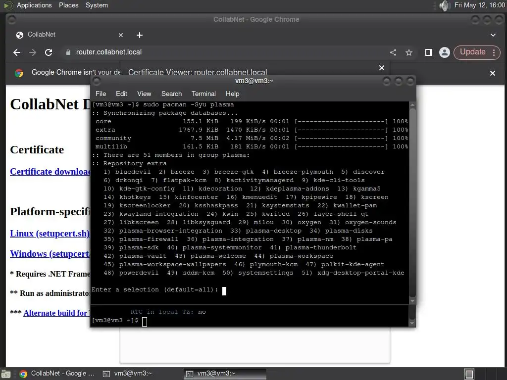The width and height of the screenshot is (507, 380).
Task: Open Chrome's three-dot menu
Action: click(x=494, y=52)
